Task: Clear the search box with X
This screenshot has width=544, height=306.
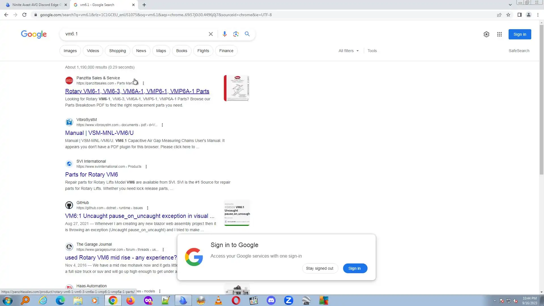Action: [x=211, y=34]
